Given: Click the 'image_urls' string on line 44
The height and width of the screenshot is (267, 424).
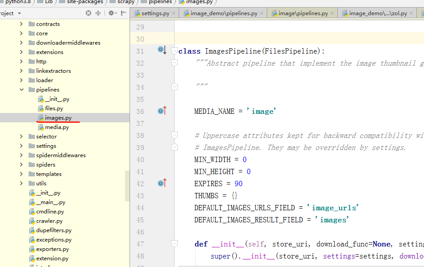Looking at the screenshot, I should (332, 208).
